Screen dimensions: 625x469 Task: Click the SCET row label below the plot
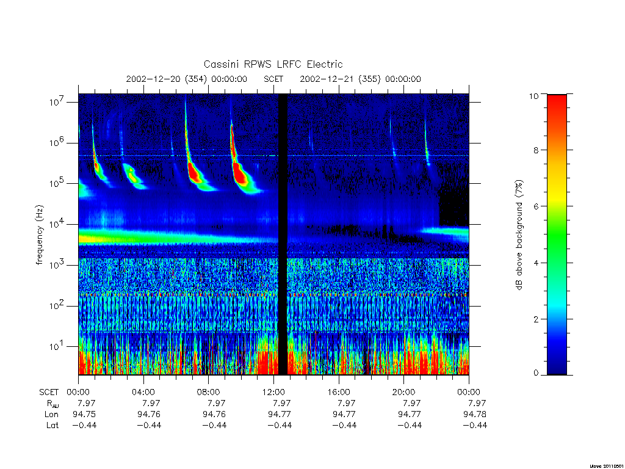click(49, 392)
